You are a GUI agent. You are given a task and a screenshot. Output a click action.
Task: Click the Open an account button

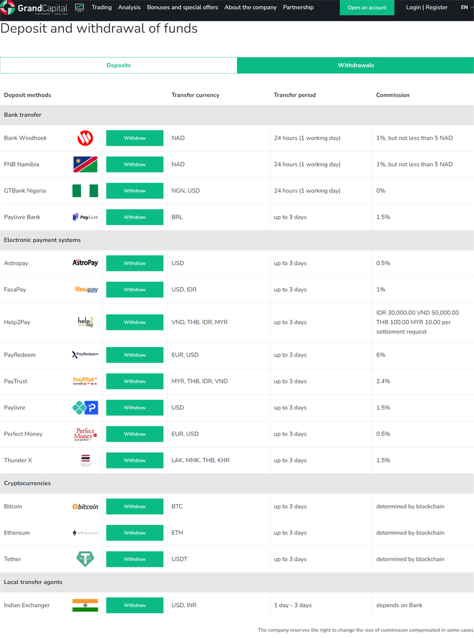tap(367, 7)
